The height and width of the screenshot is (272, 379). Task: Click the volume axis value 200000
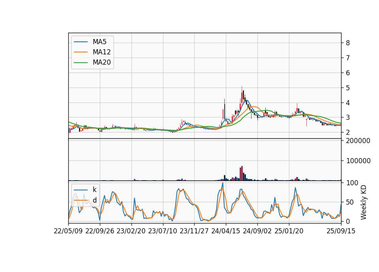(358, 141)
